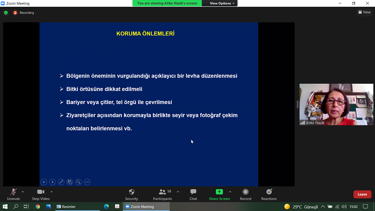The image size is (375, 211).
Task: Open the Security shield menu
Action: pos(132,194)
